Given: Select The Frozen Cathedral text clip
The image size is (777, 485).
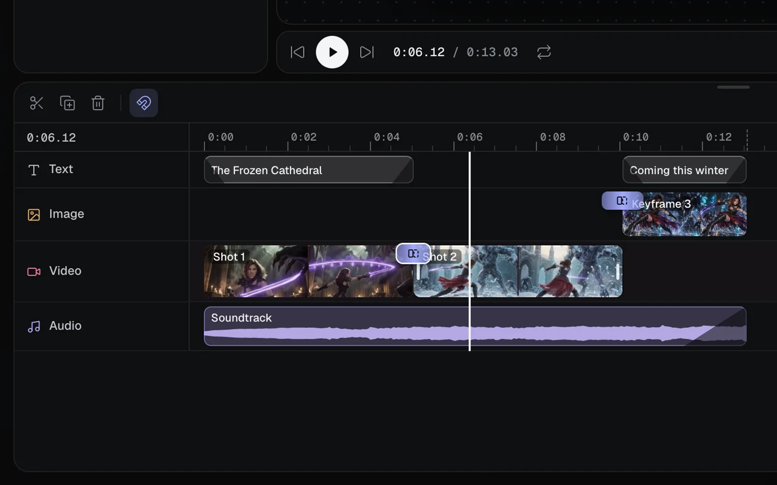Looking at the screenshot, I should [308, 170].
